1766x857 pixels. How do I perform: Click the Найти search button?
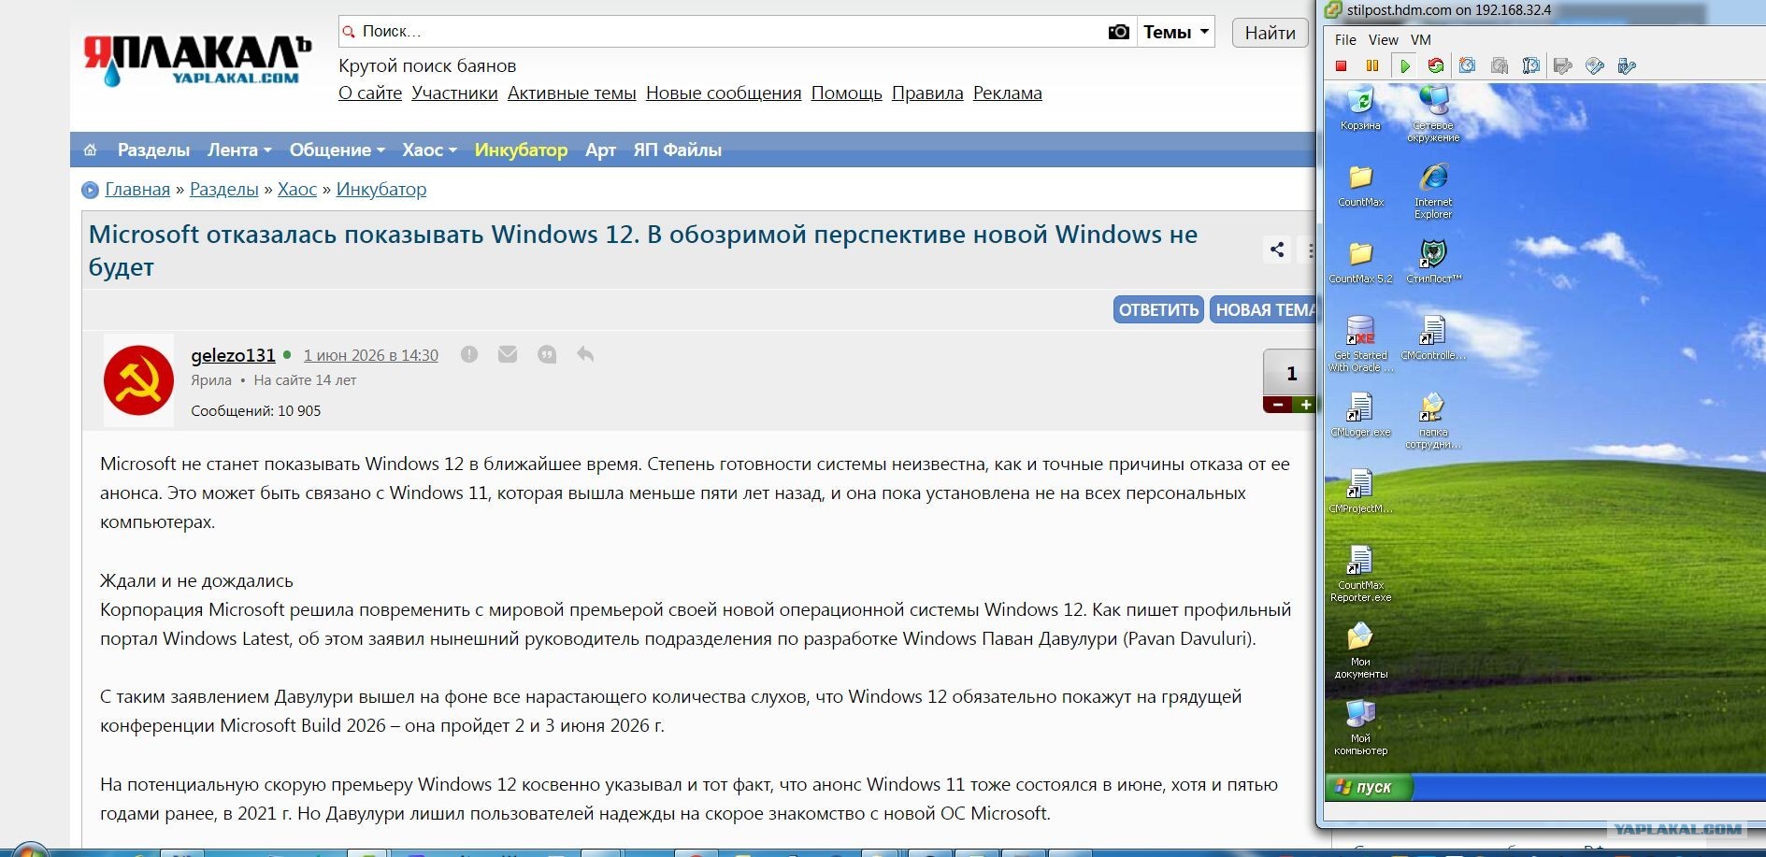[1270, 33]
